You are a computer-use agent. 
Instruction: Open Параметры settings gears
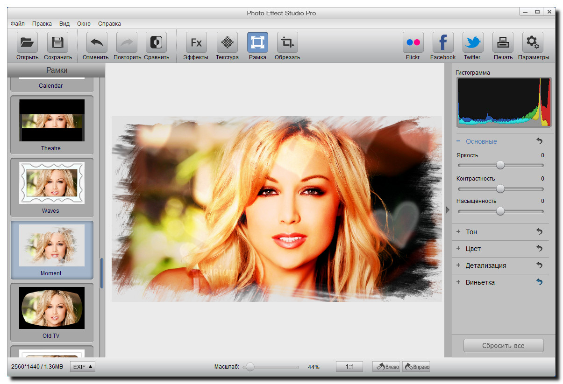(x=533, y=43)
